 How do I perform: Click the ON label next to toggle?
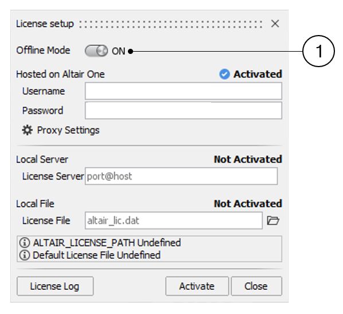(118, 51)
